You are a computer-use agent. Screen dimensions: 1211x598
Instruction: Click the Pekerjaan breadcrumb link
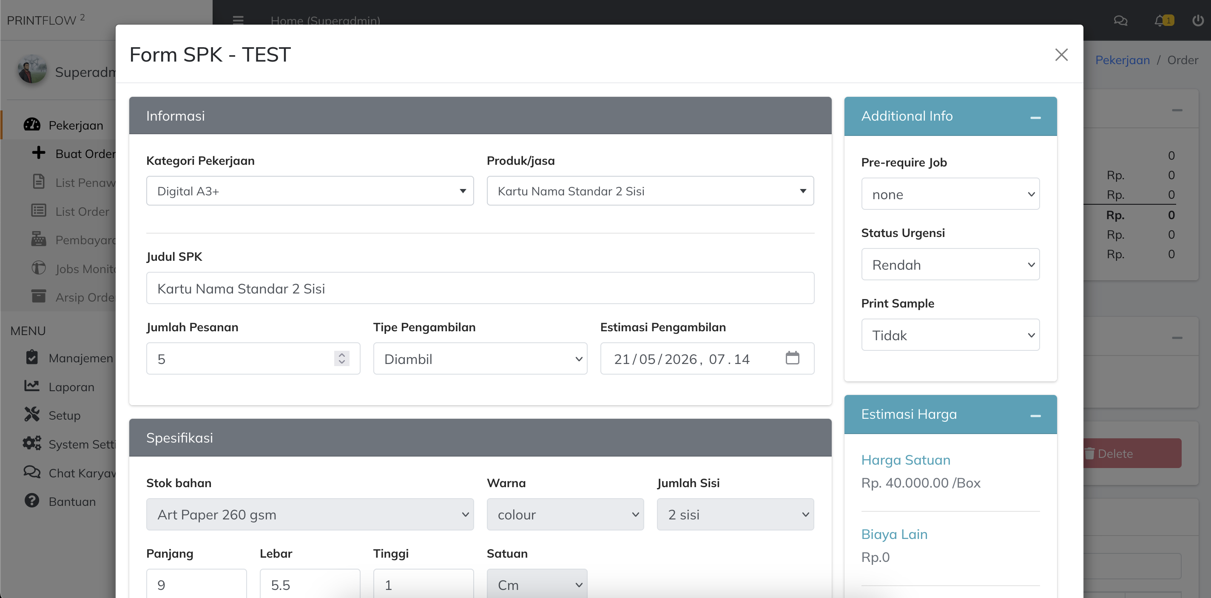(x=1122, y=59)
